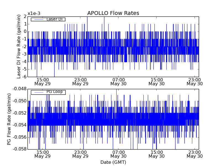Select the Laser DI Flow Rate y-axis label
The height and width of the screenshot is (166, 221).
point(19,46)
